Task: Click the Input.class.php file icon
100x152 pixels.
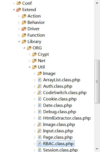Action: pyautogui.click(x=39, y=131)
